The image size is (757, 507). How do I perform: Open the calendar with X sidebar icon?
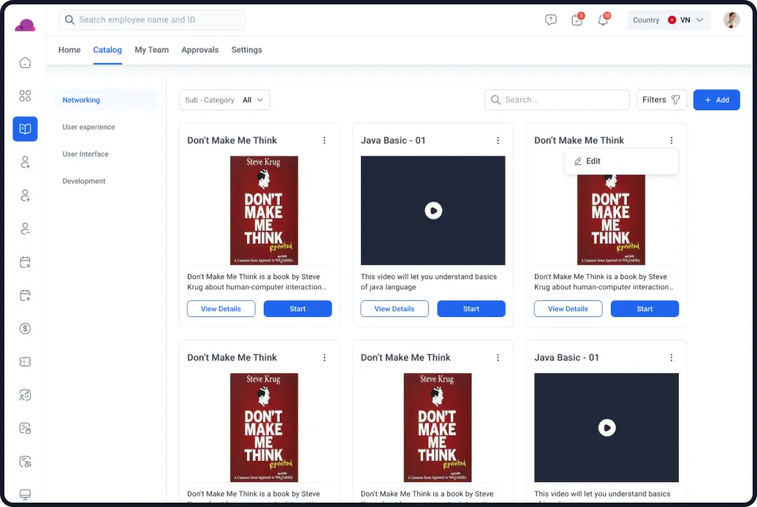[25, 262]
